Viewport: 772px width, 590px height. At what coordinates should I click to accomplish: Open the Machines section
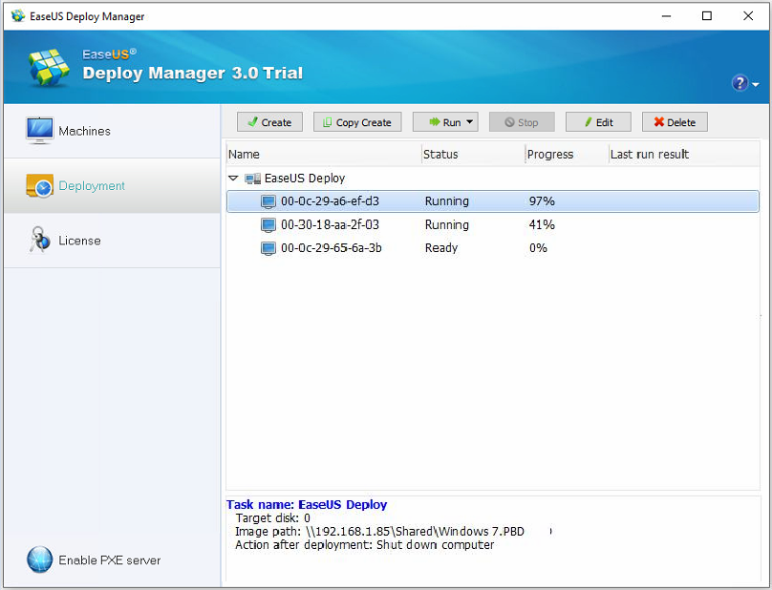112,131
